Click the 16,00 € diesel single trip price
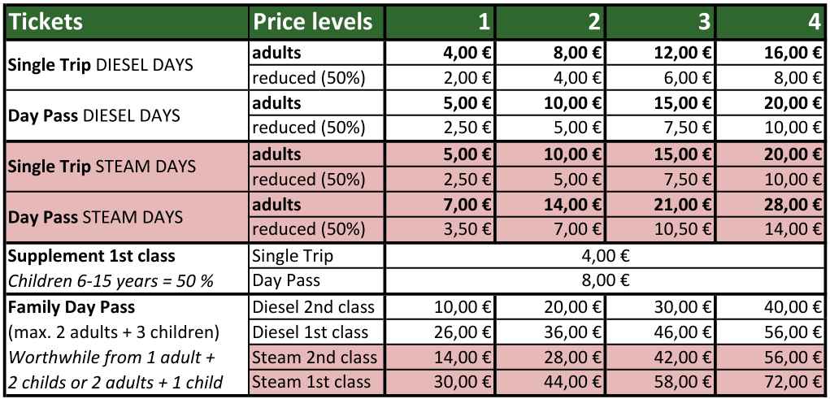830x399 pixels. coord(793,54)
